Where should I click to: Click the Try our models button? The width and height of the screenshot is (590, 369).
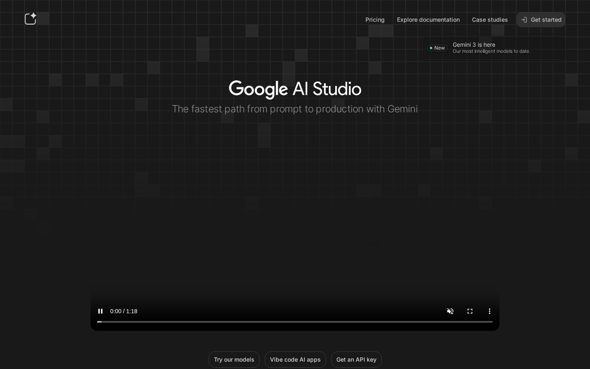234,360
